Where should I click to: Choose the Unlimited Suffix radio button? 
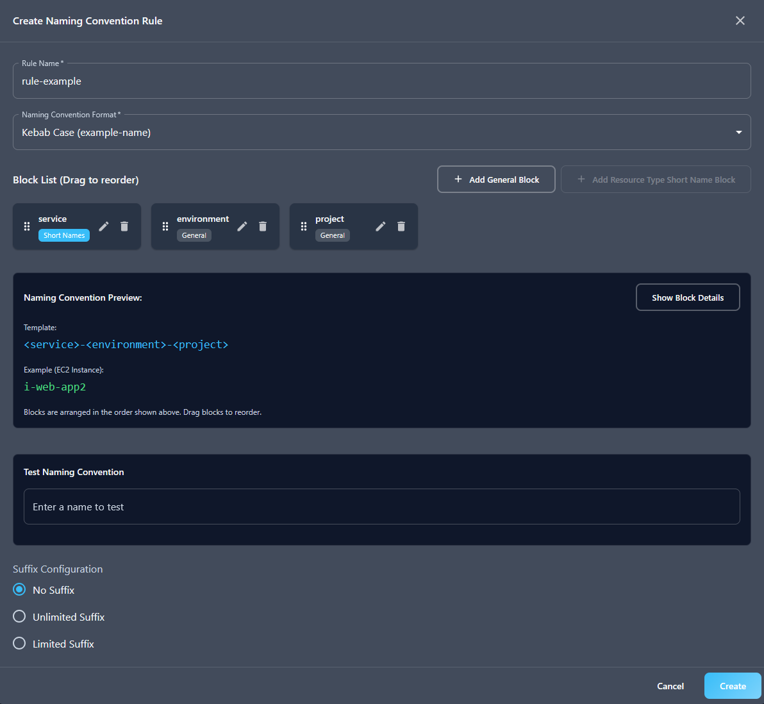click(19, 617)
